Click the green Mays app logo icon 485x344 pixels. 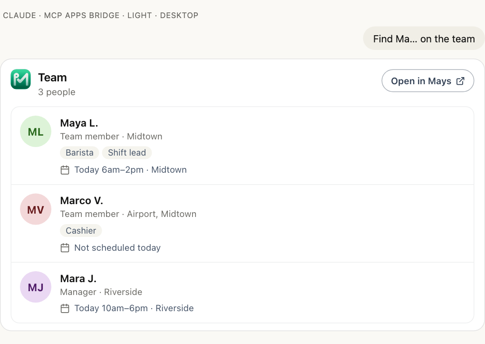point(21,79)
